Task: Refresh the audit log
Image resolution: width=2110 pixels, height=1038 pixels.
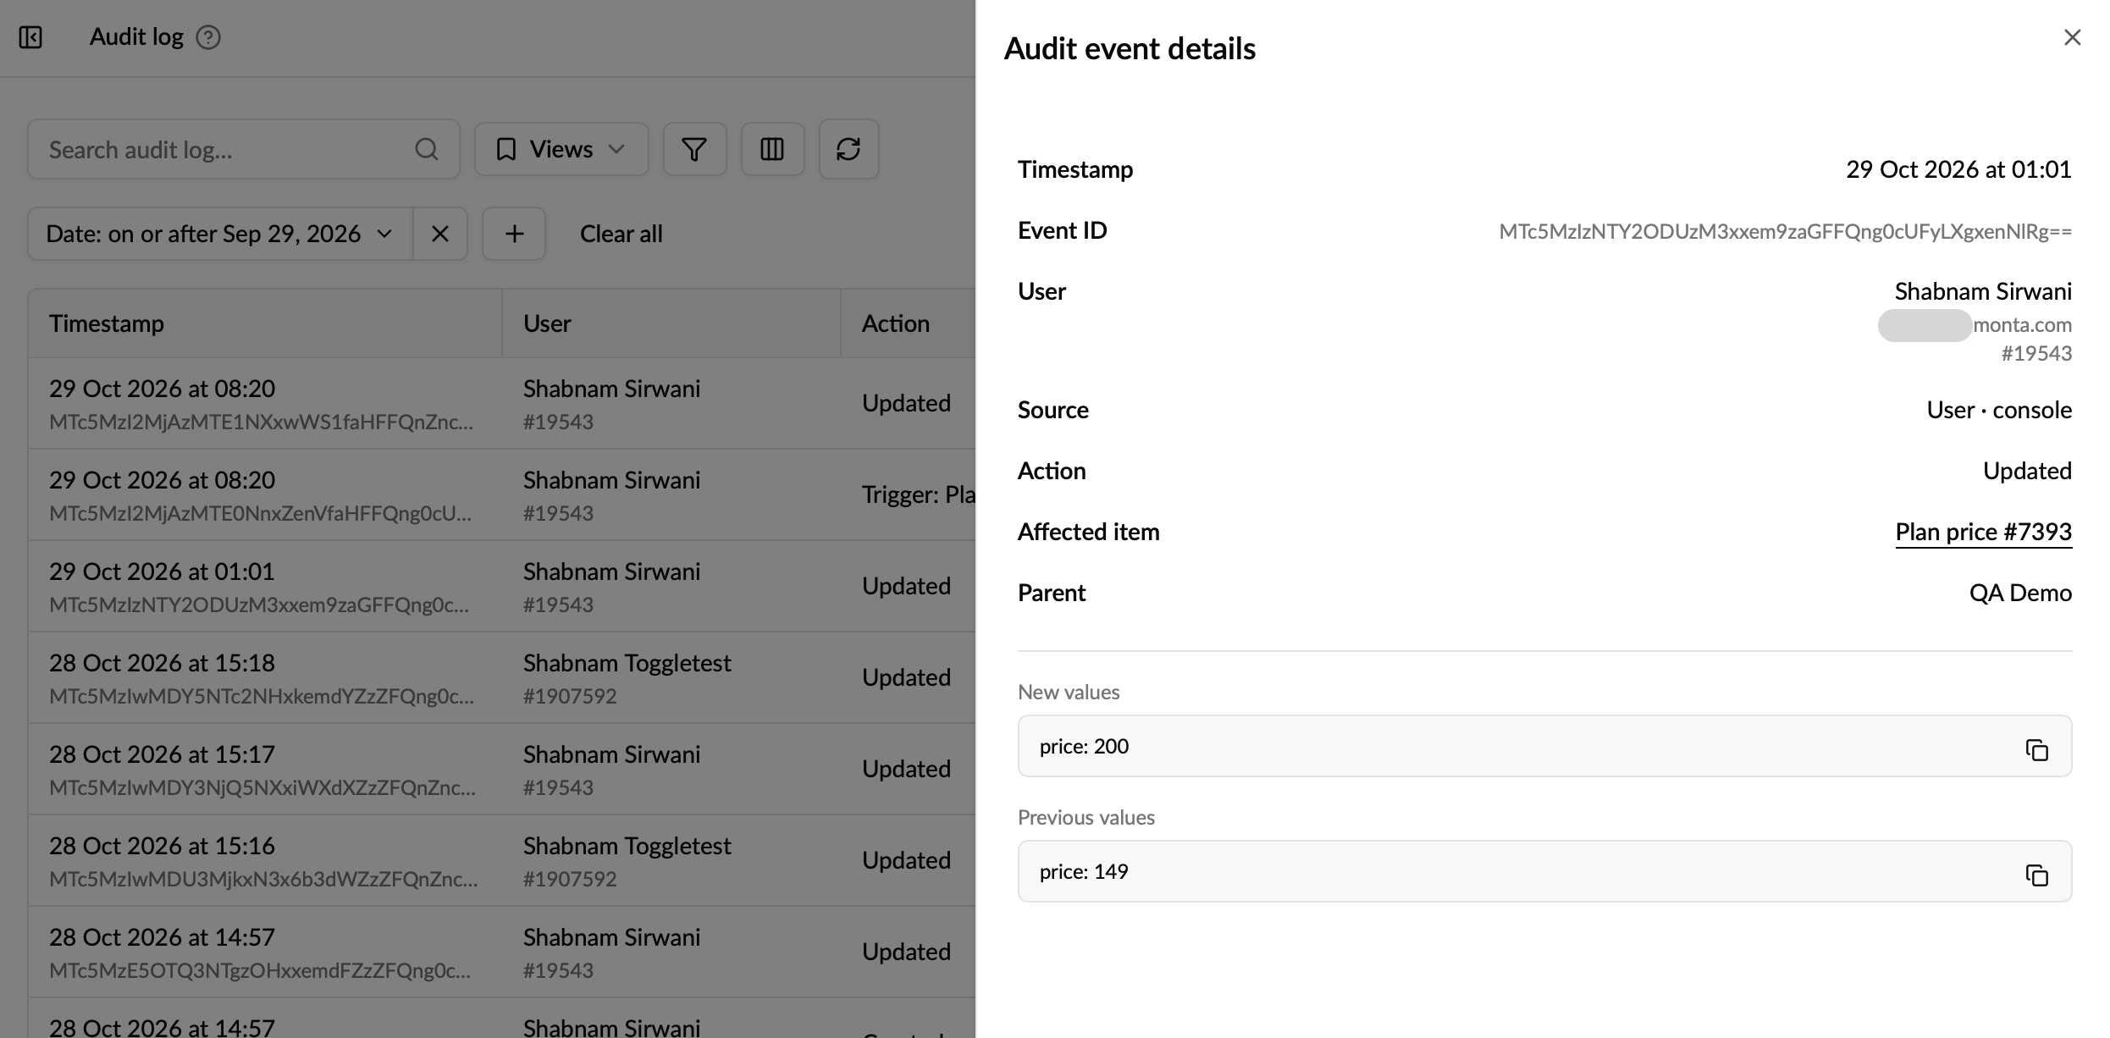Action: (848, 149)
